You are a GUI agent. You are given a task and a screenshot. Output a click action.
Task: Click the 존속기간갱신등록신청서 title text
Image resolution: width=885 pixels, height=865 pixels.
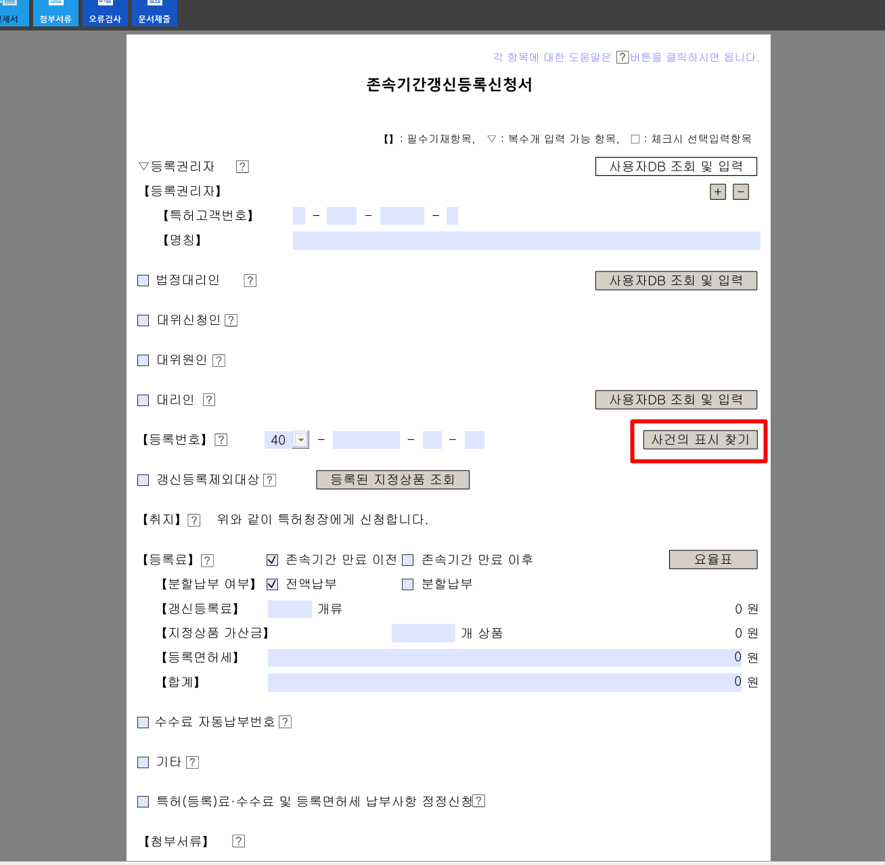point(449,85)
